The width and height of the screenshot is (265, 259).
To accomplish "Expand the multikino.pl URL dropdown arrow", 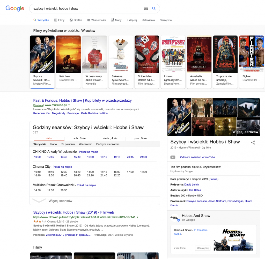I will pos(69,105).
